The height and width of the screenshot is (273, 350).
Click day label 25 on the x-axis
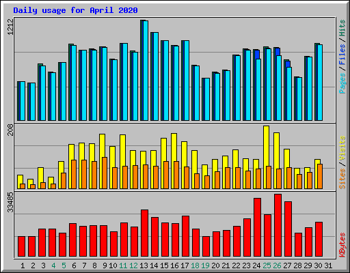pyautogui.click(x=267, y=265)
